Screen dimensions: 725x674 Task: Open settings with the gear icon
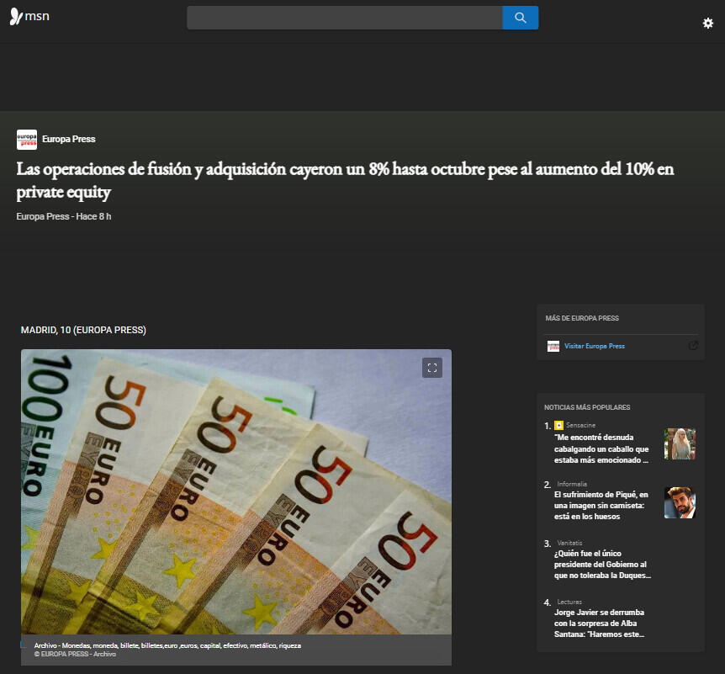point(707,24)
